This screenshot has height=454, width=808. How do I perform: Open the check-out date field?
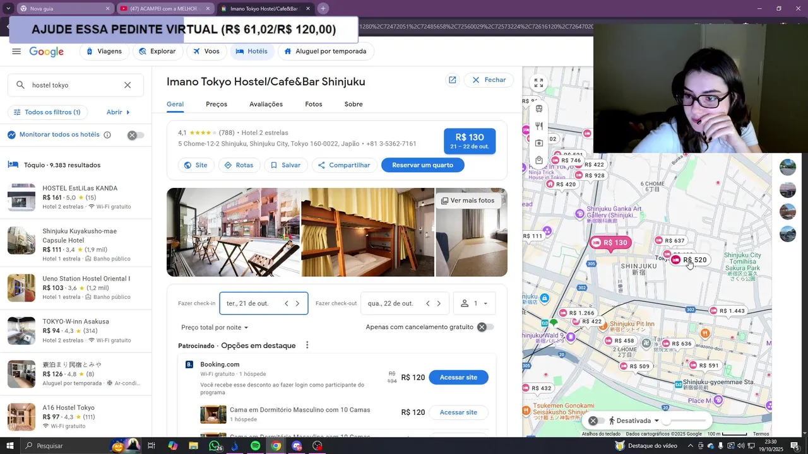405,303
